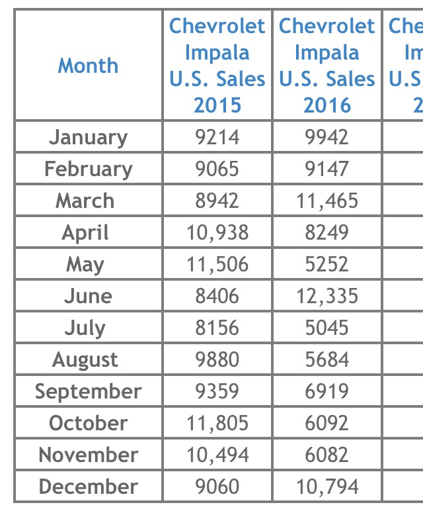Select the 10,794 cell for December 2016

[327, 486]
